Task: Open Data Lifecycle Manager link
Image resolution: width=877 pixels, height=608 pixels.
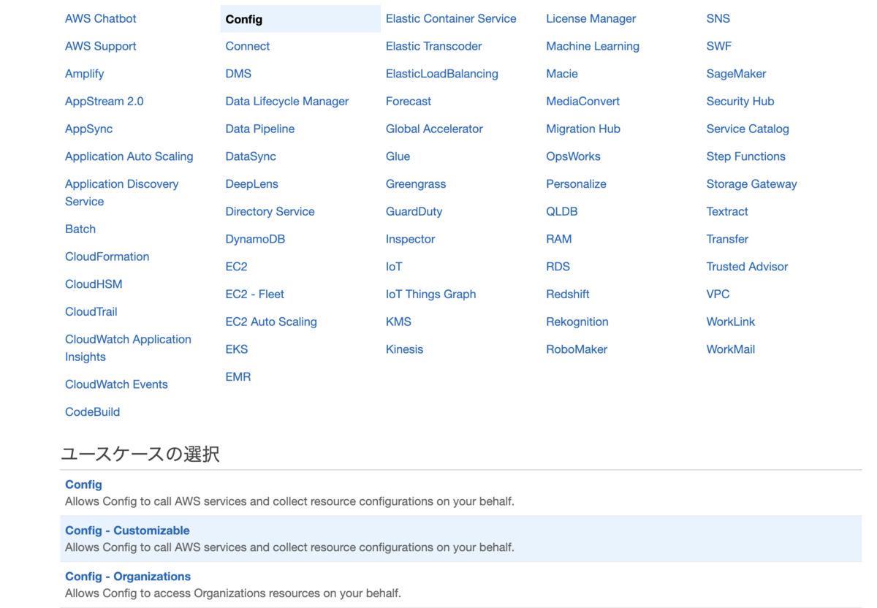Action: 286,102
